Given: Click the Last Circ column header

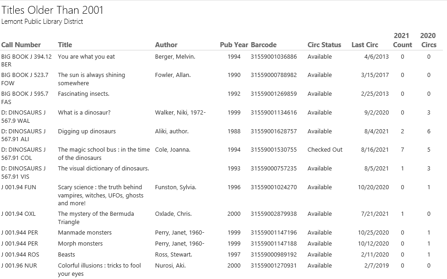Looking at the screenshot, I should click(365, 45).
